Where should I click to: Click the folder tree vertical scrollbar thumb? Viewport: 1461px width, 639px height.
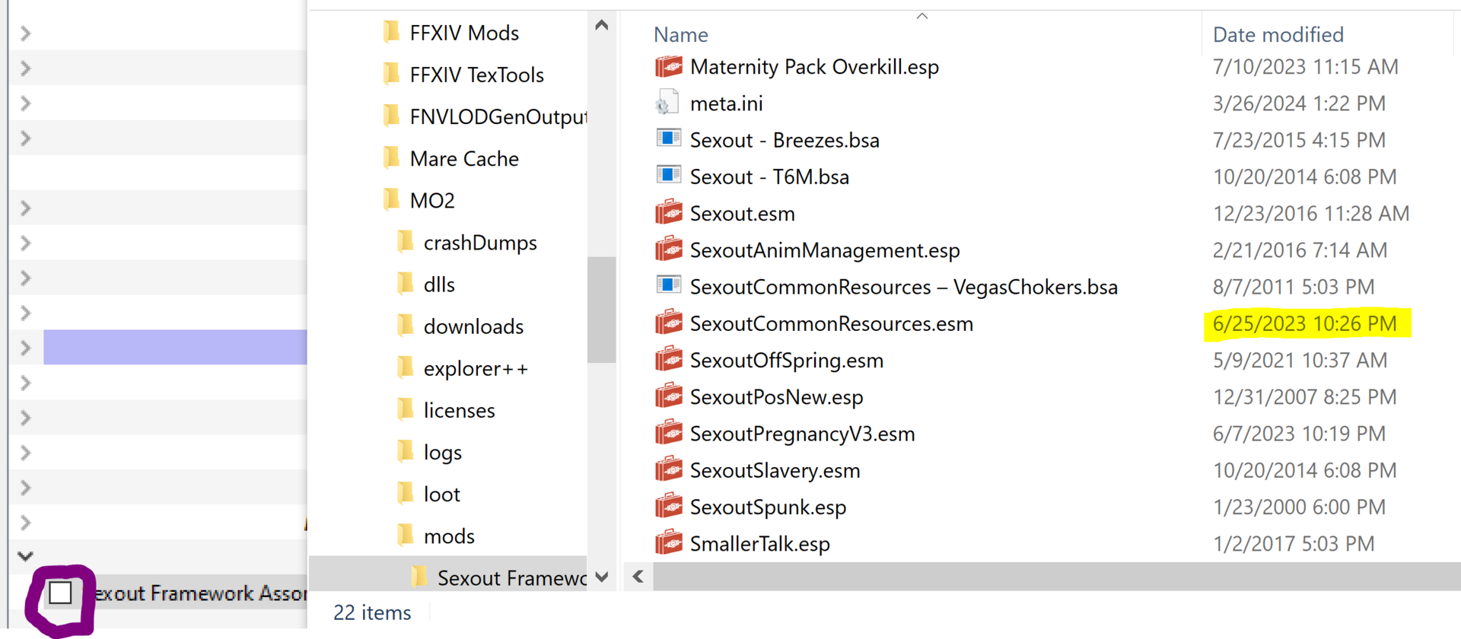(x=602, y=310)
